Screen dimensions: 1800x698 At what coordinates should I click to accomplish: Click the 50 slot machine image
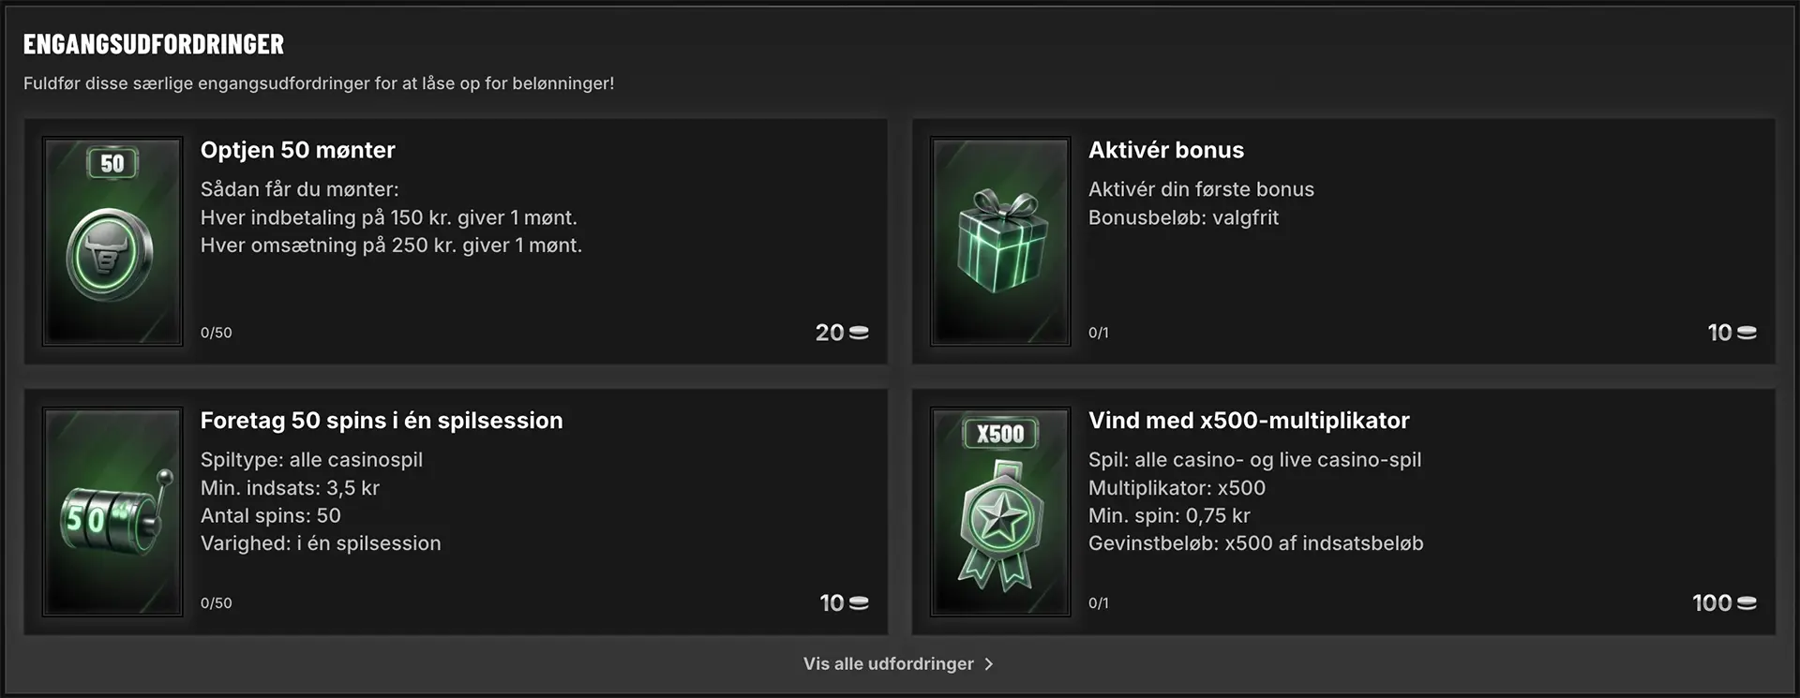pos(112,512)
